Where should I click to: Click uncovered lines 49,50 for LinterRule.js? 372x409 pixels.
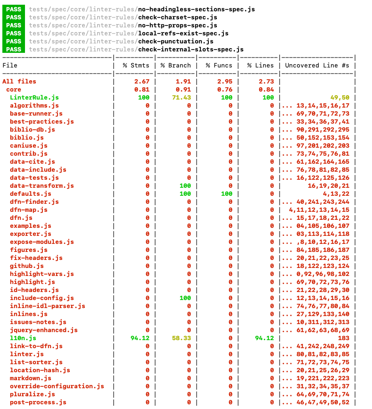pyautogui.click(x=339, y=98)
